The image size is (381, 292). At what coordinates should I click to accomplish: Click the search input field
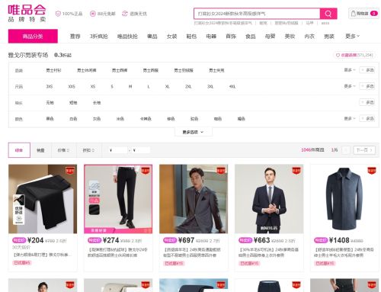[x=257, y=14]
